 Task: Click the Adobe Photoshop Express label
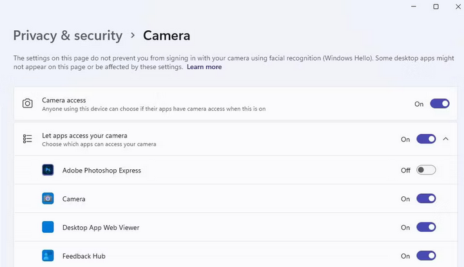coord(102,170)
